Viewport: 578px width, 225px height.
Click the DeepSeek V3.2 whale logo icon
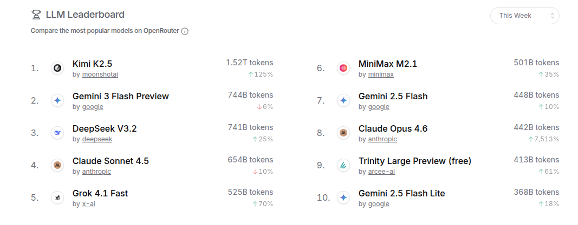pyautogui.click(x=57, y=133)
